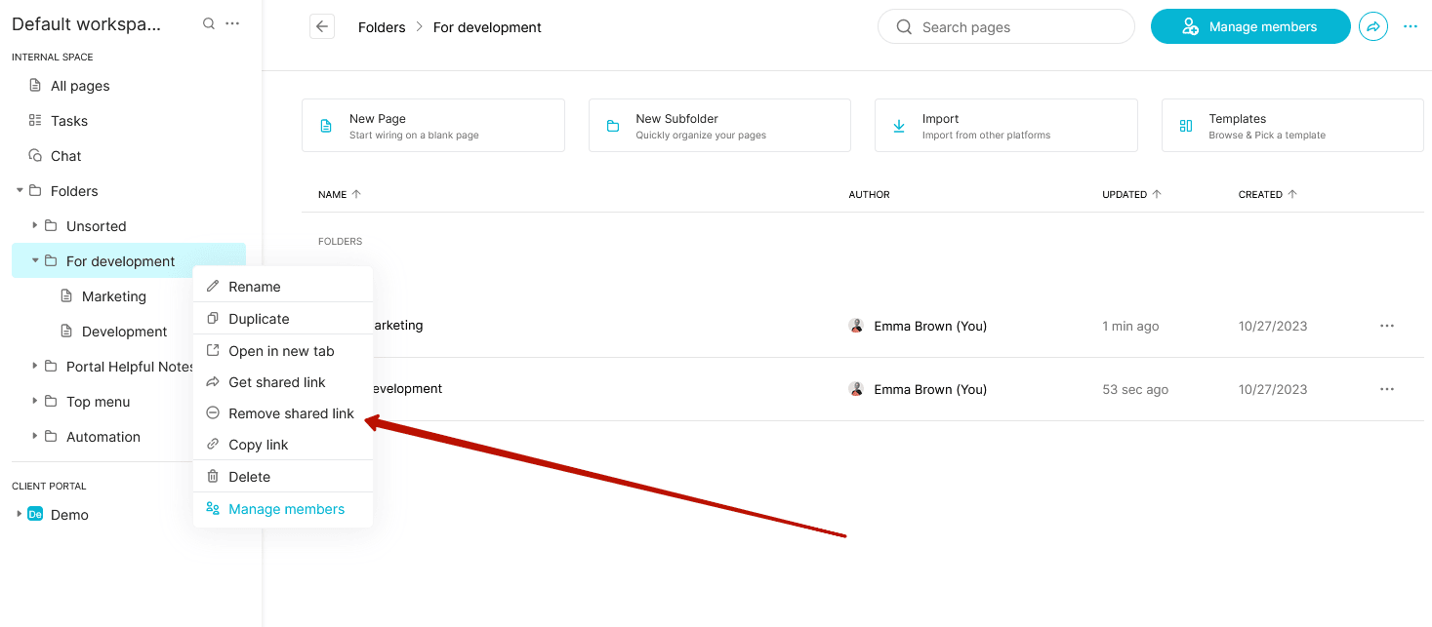This screenshot has width=1432, height=627.
Task: Click the New Subfolder card
Action: tap(719, 125)
